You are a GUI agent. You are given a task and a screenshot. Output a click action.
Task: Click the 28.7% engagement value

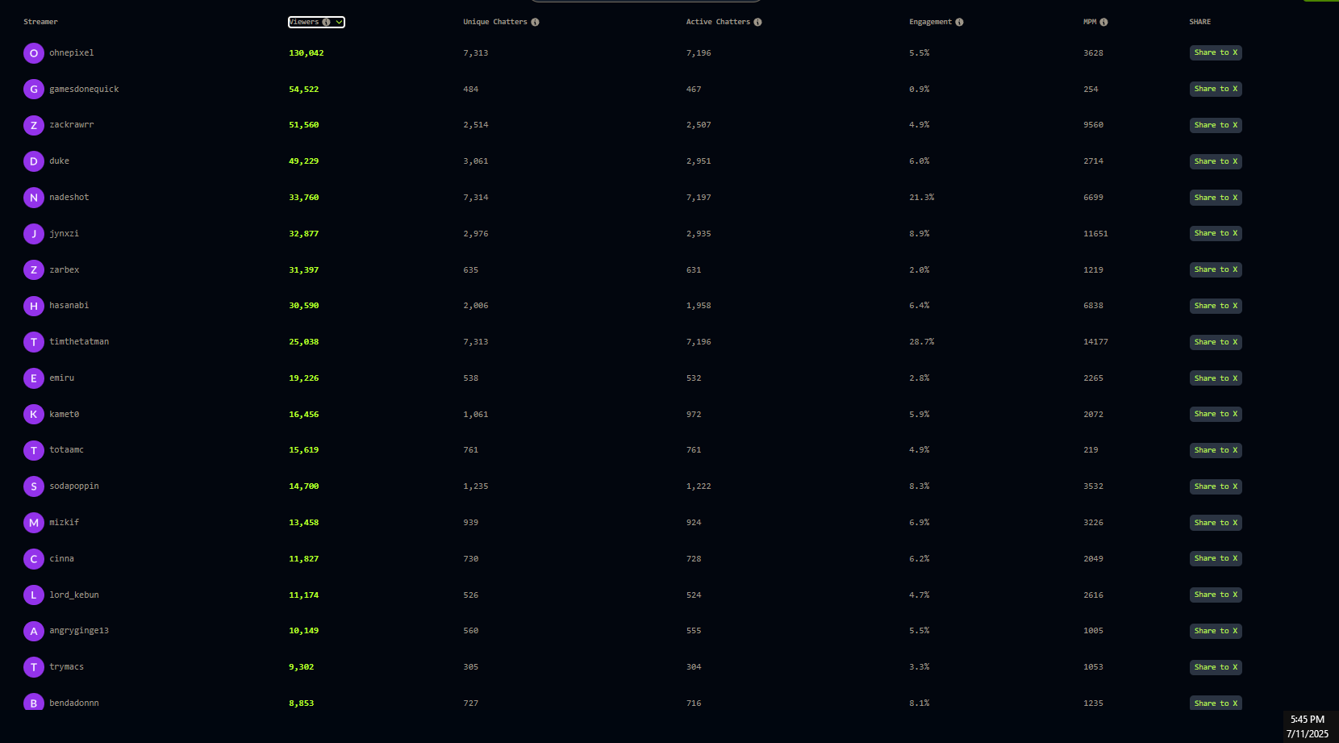point(922,342)
